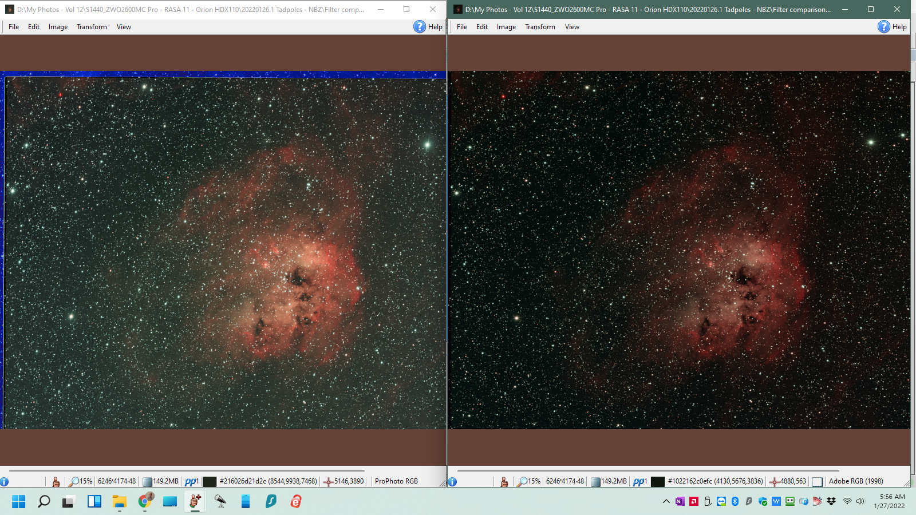Open blue phone app in taskbar

pos(246,502)
